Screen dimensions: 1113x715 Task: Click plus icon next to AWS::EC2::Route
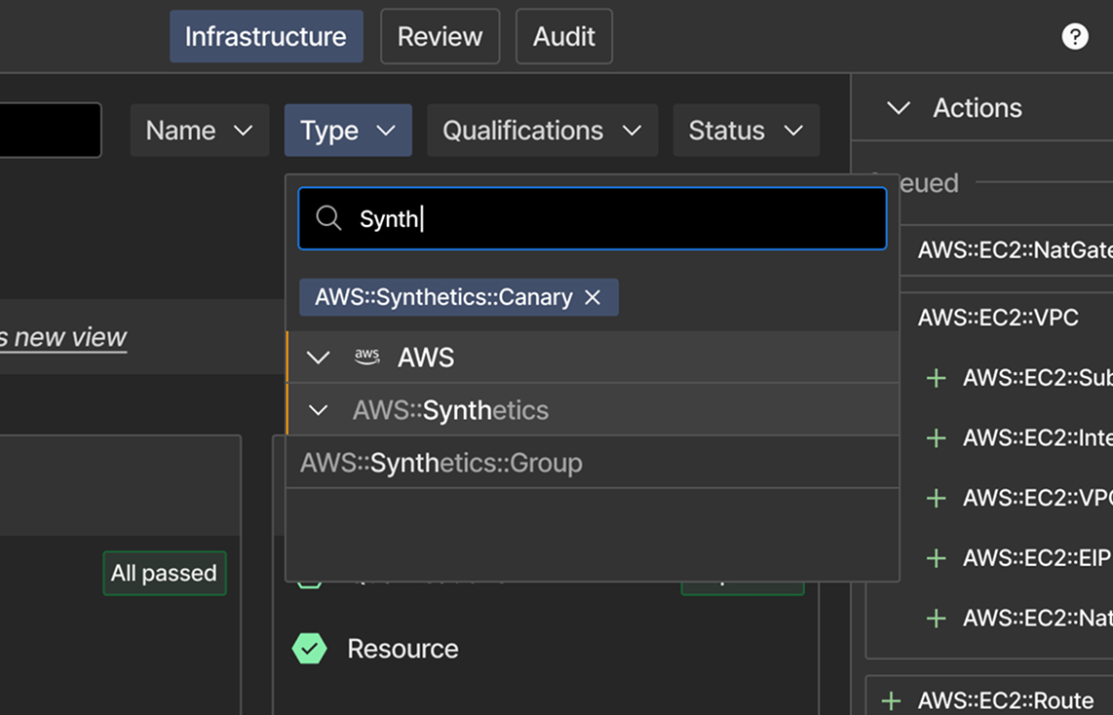coord(891,700)
